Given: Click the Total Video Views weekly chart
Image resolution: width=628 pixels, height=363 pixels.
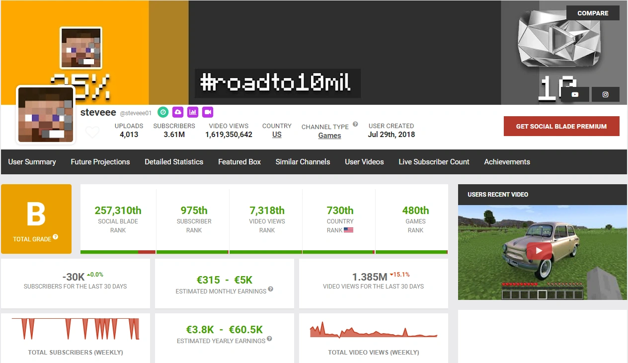Looking at the screenshot, I should pos(374,329).
